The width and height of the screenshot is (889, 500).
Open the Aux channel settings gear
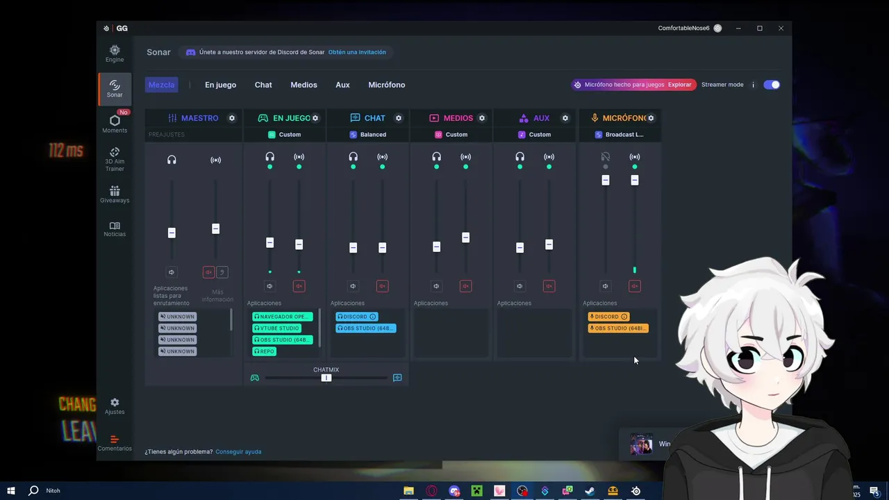(x=565, y=118)
